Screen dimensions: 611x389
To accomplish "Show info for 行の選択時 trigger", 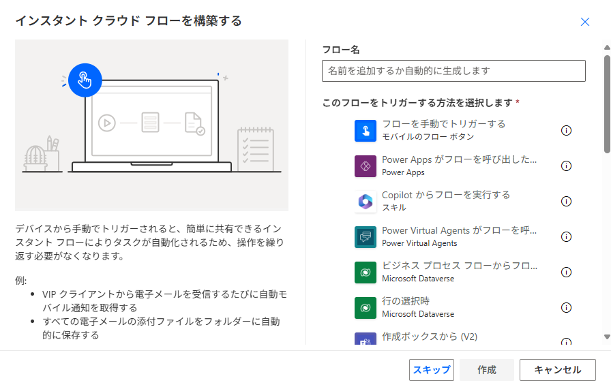I will (x=566, y=308).
